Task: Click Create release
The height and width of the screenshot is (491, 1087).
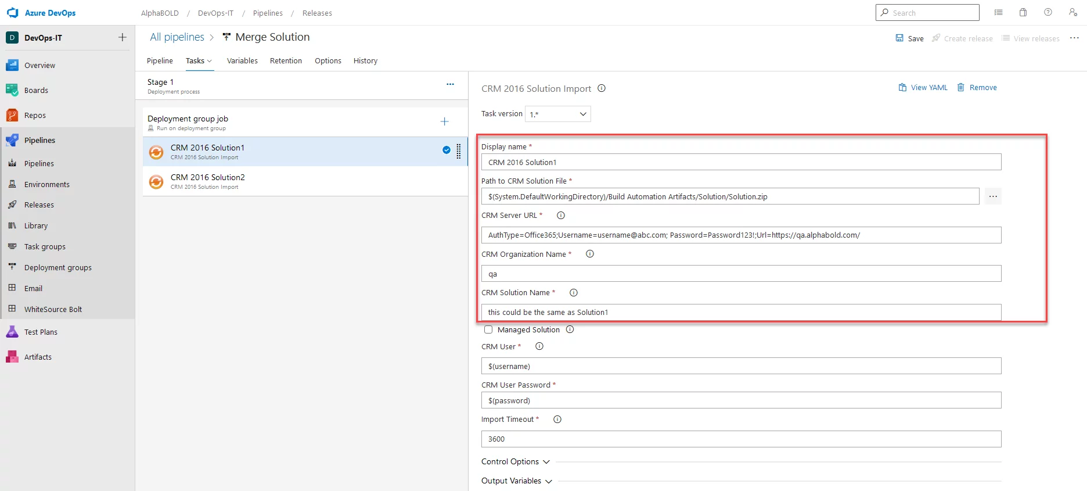Action: point(962,38)
